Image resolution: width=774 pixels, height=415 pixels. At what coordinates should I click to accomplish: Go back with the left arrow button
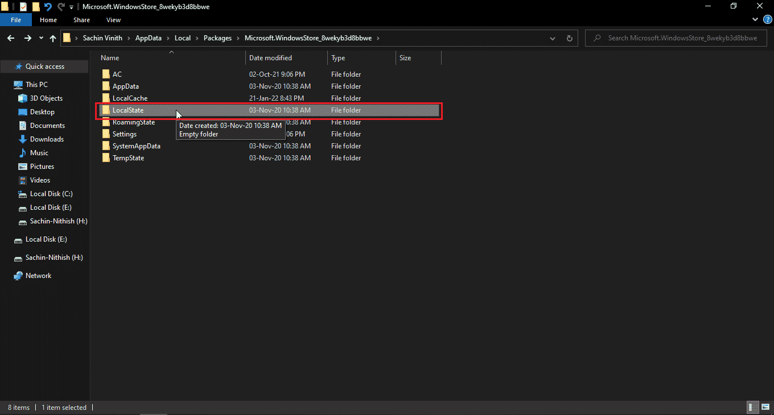tap(11, 38)
